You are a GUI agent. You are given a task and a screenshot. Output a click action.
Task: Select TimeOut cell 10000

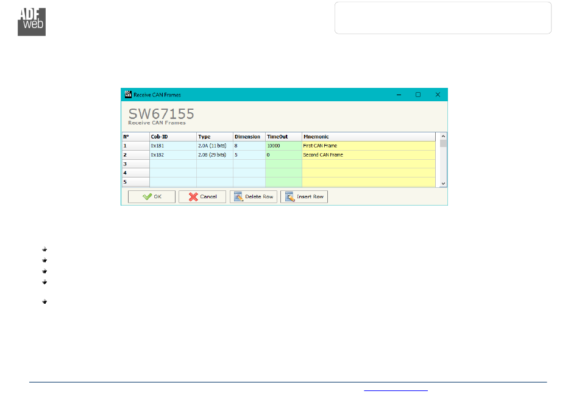coord(283,146)
